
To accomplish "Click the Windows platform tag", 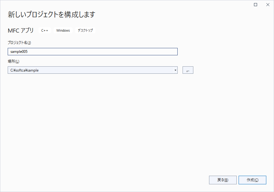I will point(63,30).
